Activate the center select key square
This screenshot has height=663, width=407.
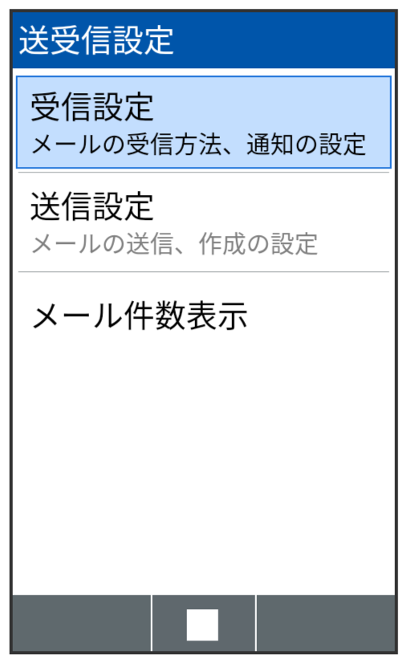pyautogui.click(x=202, y=624)
